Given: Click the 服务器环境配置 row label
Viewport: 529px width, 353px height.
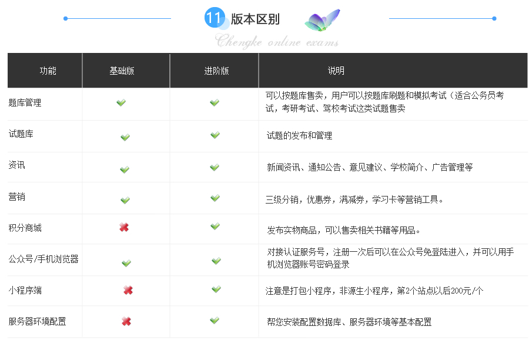Looking at the screenshot, I should tap(38, 322).
